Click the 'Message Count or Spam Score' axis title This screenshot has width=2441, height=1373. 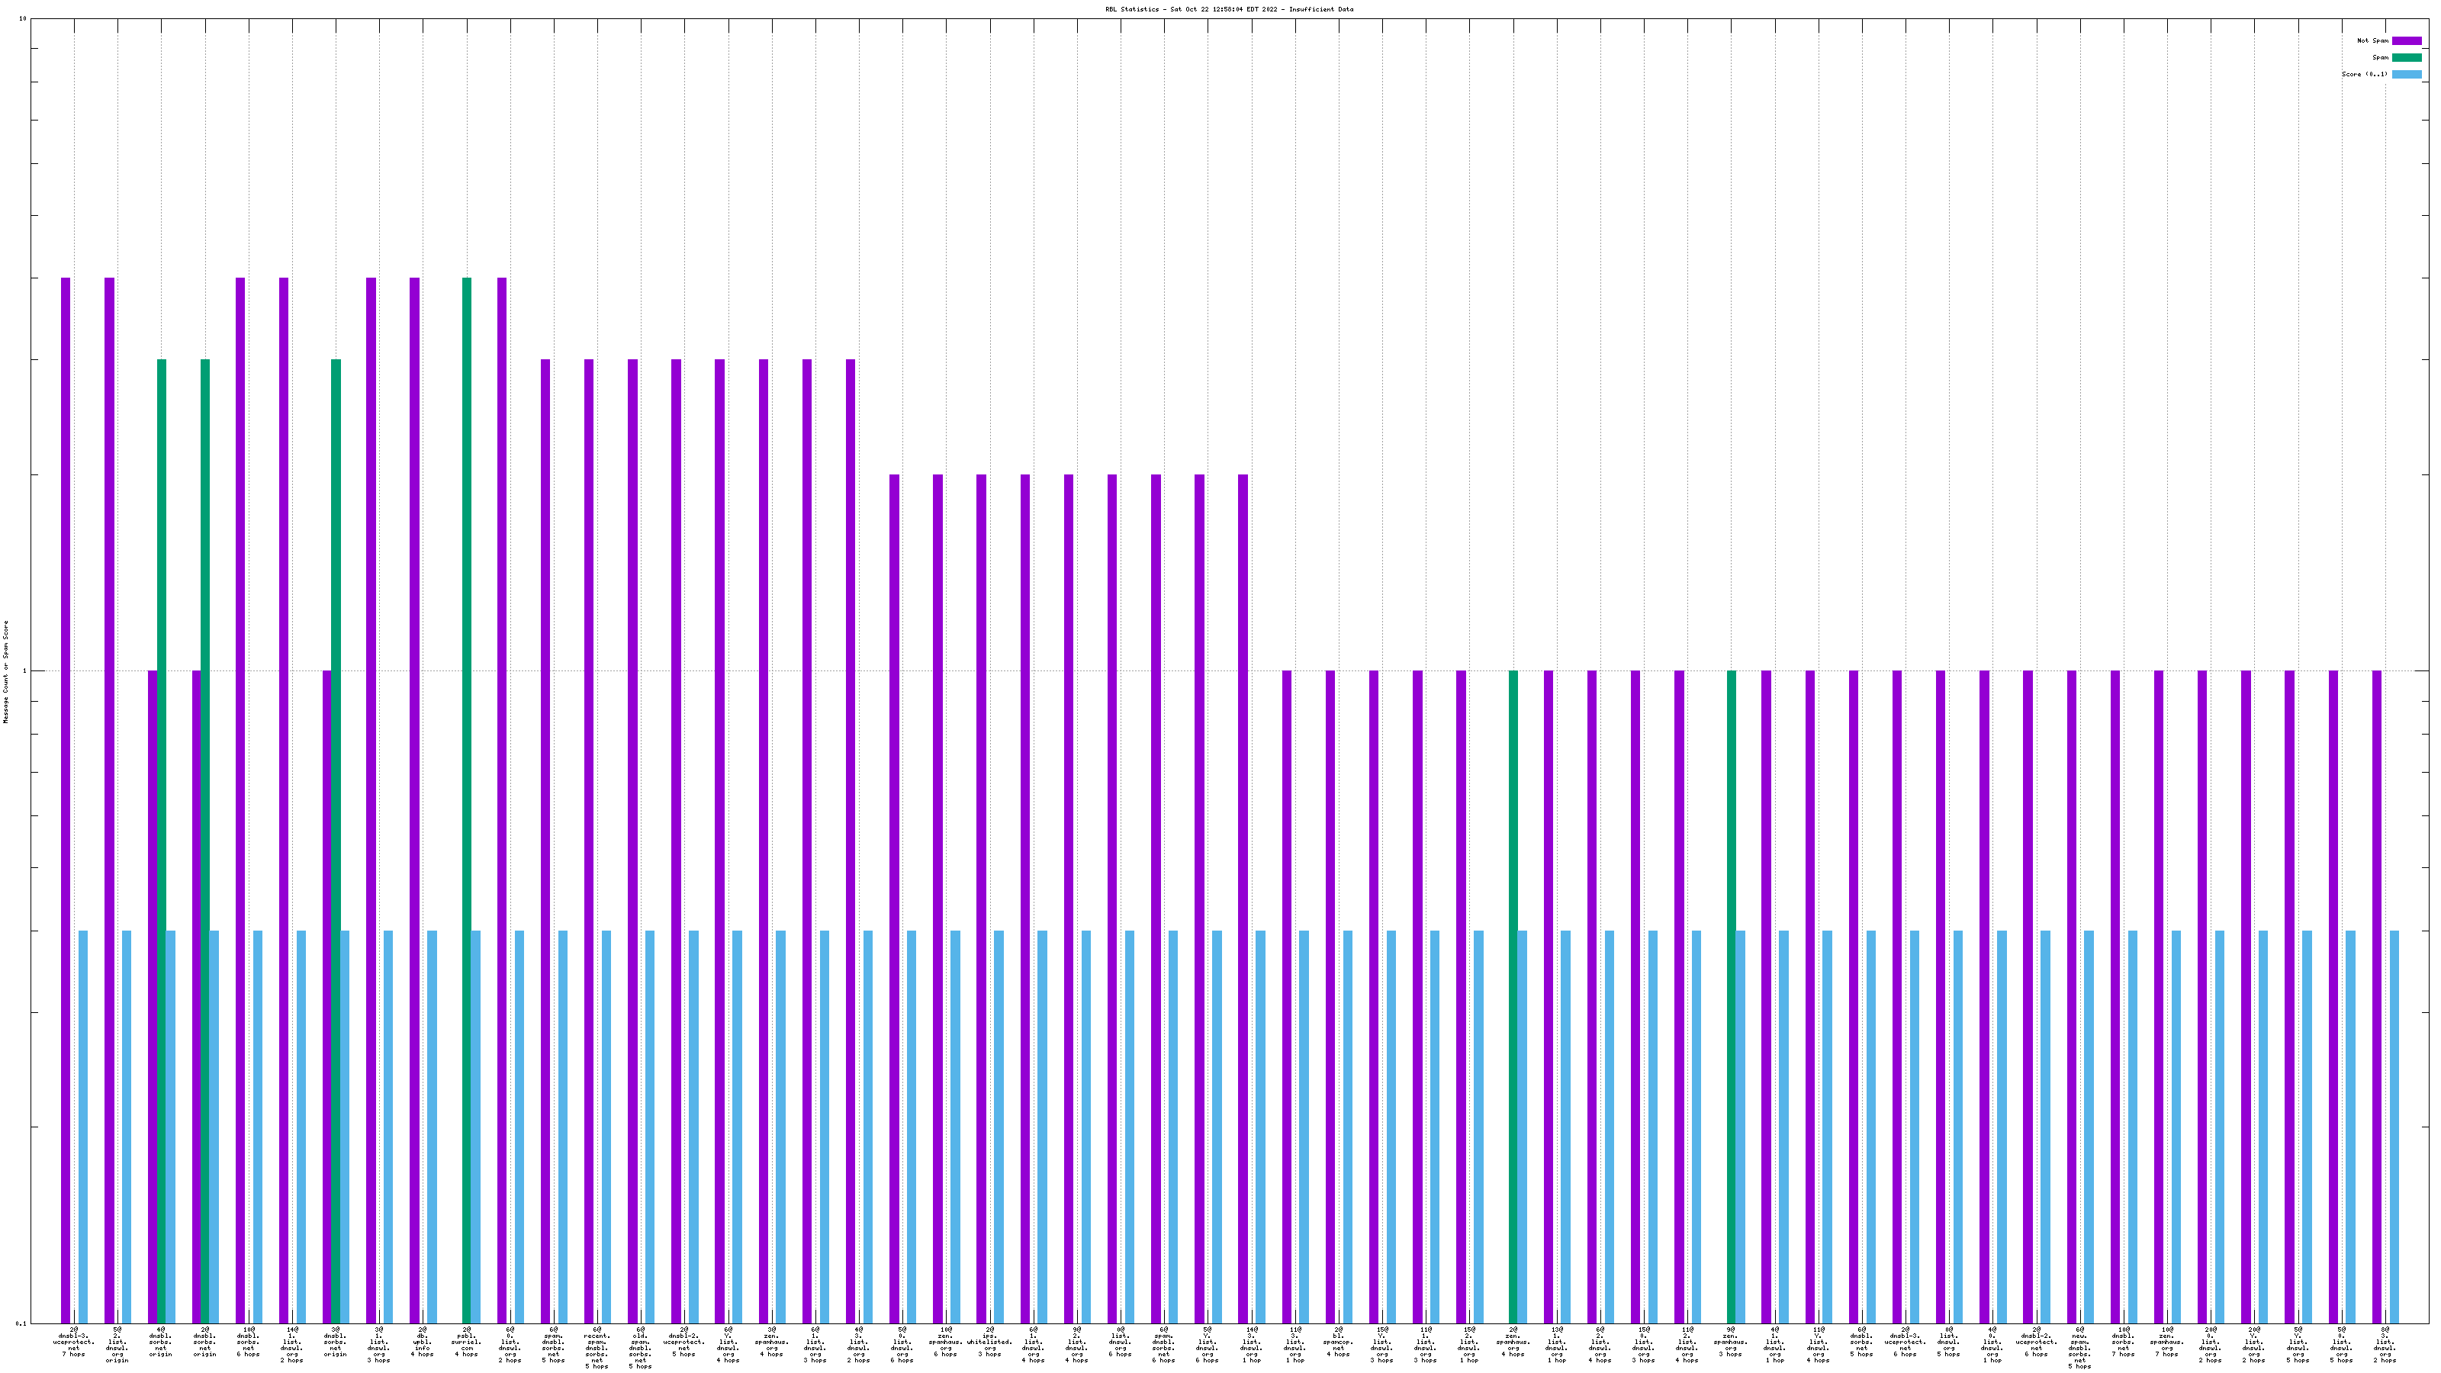coord(5,672)
